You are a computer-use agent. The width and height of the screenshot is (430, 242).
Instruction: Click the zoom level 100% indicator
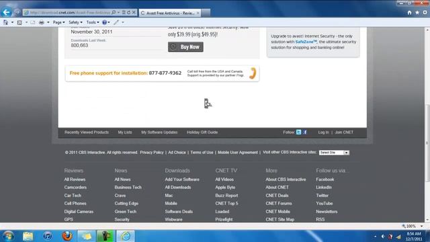tap(409, 226)
